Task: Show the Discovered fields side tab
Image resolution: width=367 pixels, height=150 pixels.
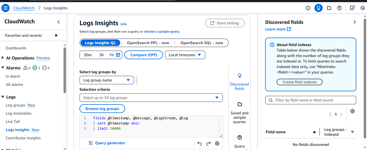Action: pos(239,82)
